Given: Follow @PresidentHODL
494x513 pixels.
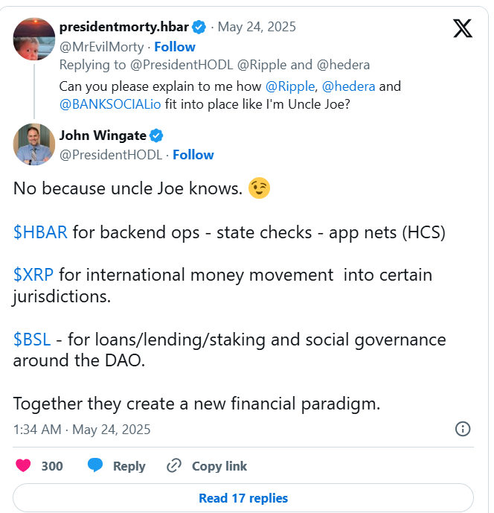Looking at the screenshot, I should [193, 155].
